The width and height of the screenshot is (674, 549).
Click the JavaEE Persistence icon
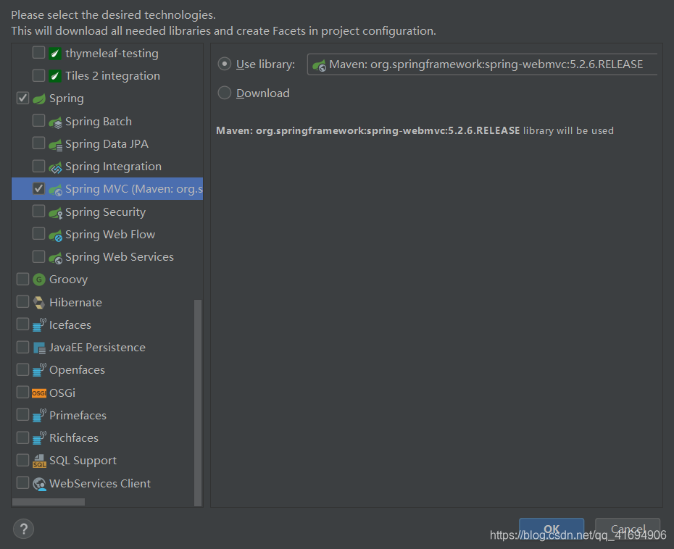(39, 348)
